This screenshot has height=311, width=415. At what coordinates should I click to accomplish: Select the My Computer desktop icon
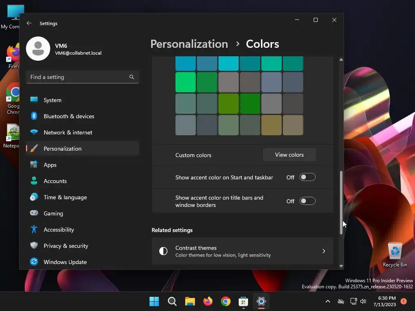[10, 17]
